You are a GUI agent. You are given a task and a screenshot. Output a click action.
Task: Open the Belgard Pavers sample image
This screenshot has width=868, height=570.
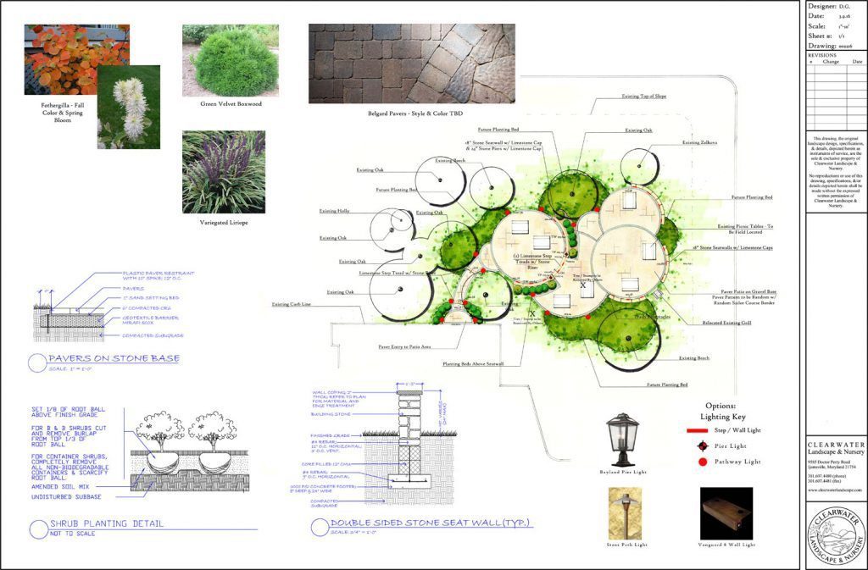pyautogui.click(x=411, y=64)
